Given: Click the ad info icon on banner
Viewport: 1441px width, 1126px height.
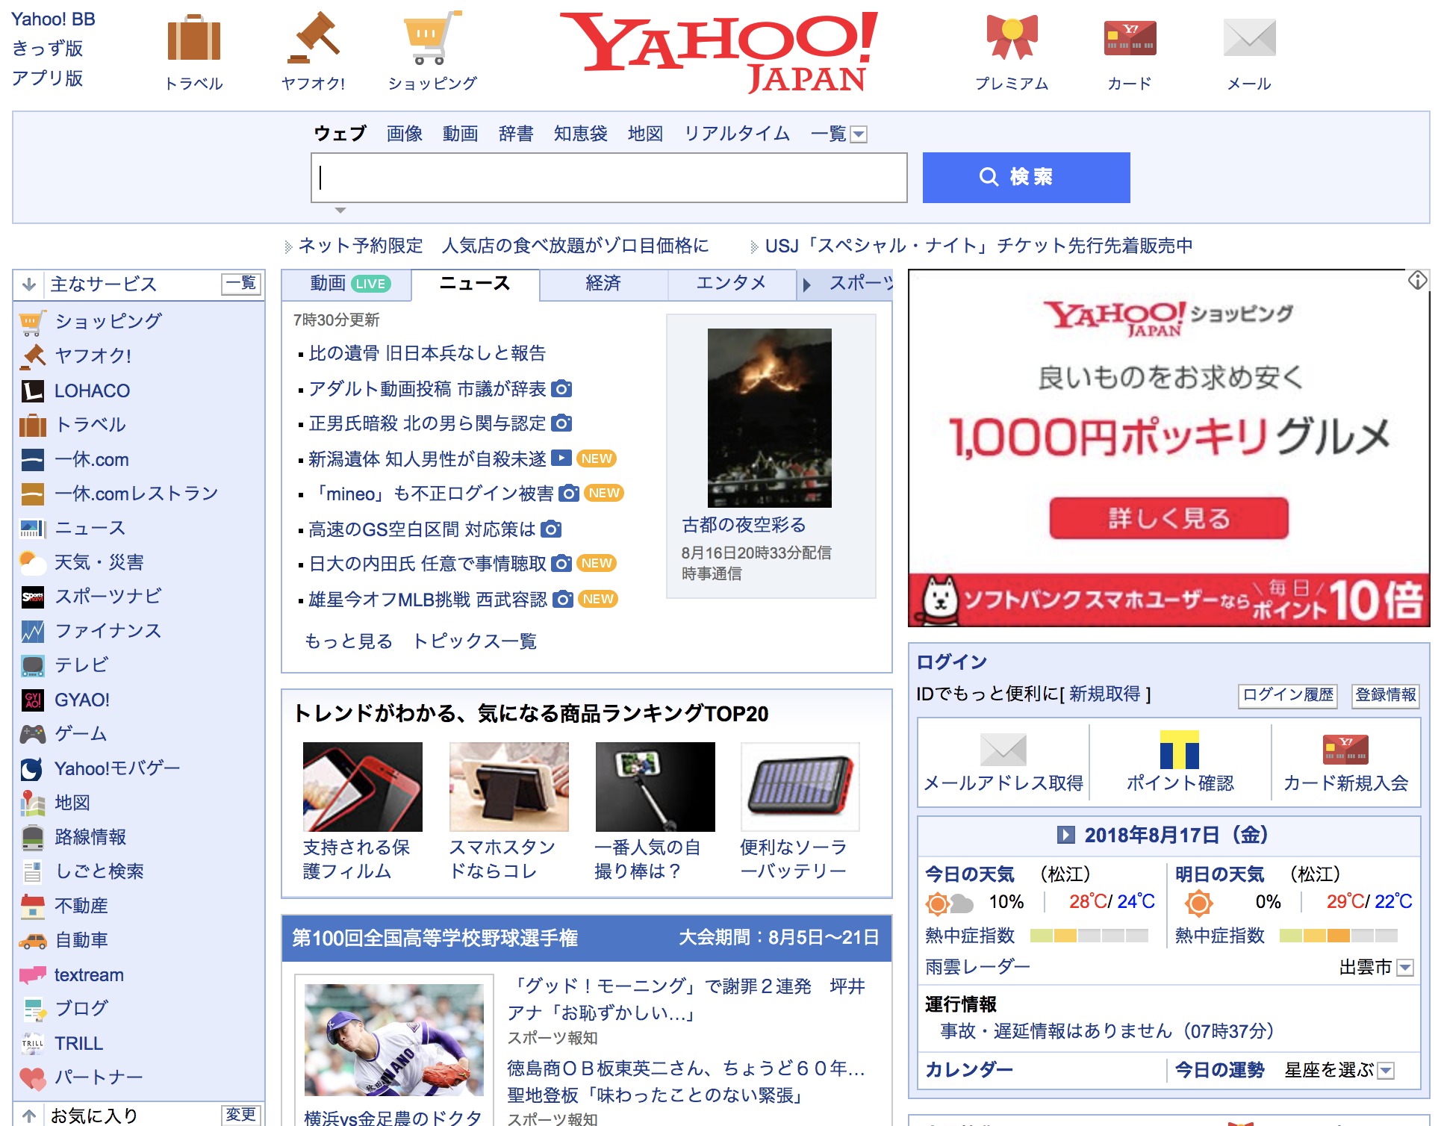Looking at the screenshot, I should (1417, 281).
